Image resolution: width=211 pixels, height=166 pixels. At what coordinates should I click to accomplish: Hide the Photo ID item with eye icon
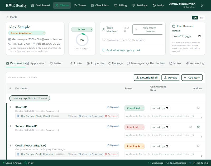(198, 108)
